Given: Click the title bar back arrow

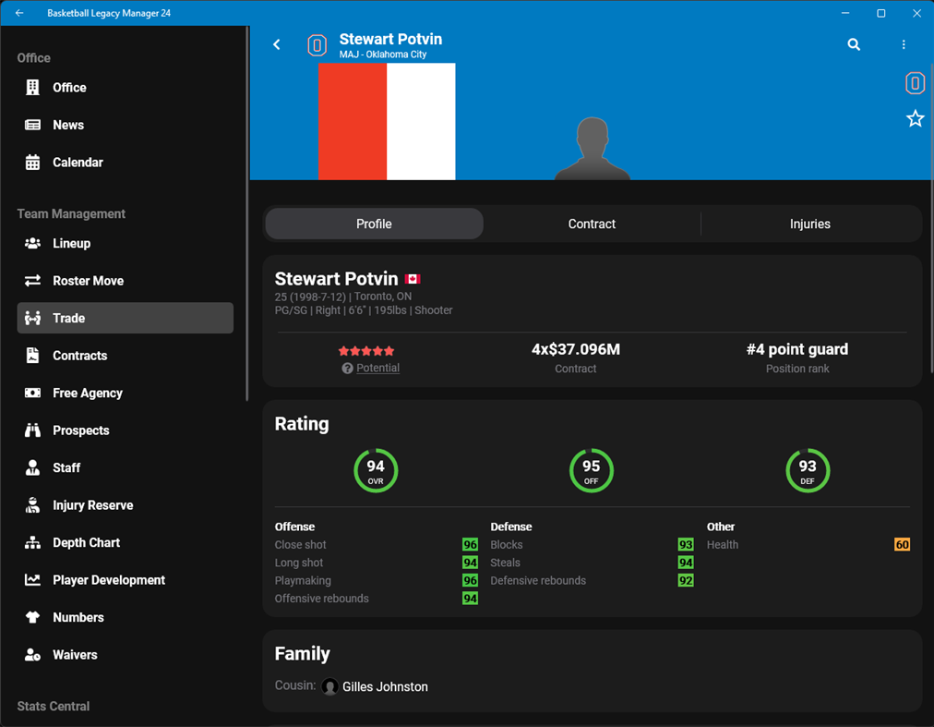Looking at the screenshot, I should (x=19, y=13).
